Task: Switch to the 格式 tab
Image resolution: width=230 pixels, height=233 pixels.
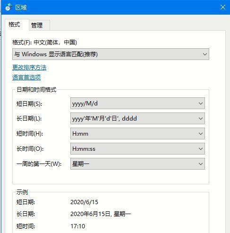Action: tap(17, 25)
